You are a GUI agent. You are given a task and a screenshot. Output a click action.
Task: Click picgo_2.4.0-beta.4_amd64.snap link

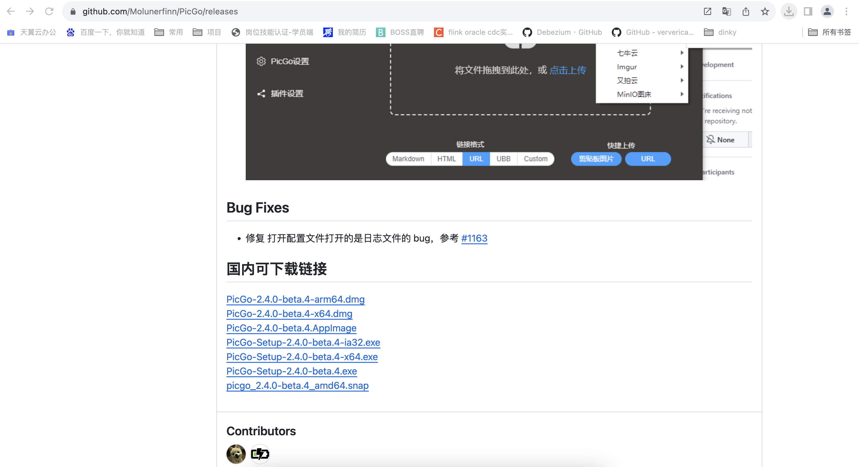point(297,385)
